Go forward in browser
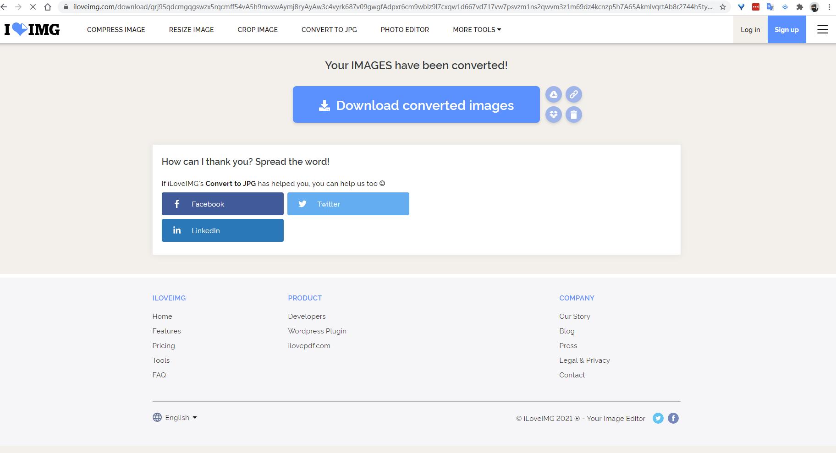 click(x=18, y=7)
